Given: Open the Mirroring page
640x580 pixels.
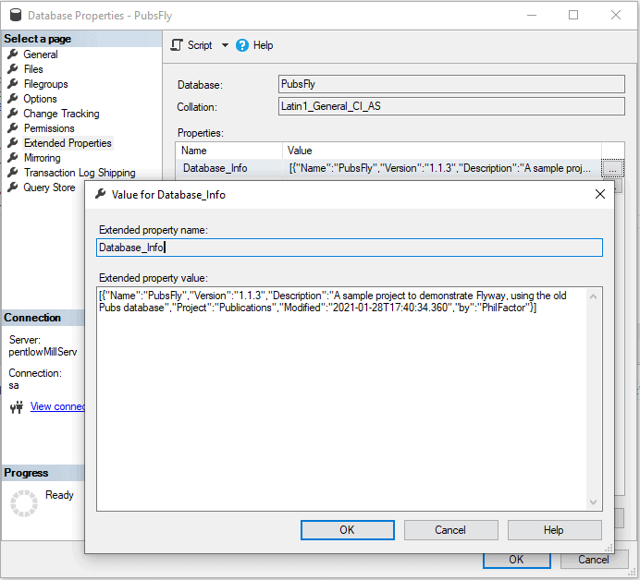Looking at the screenshot, I should pos(42,158).
